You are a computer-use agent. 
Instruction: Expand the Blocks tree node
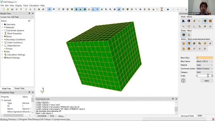pos(2,37)
